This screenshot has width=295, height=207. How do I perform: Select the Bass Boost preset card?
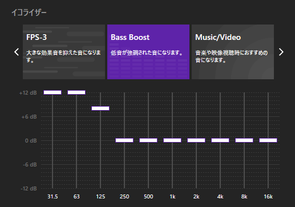pos(148,52)
